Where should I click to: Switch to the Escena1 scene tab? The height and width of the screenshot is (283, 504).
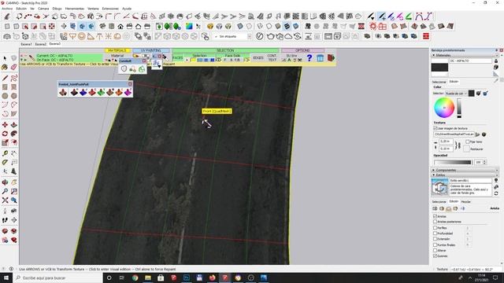click(26, 44)
